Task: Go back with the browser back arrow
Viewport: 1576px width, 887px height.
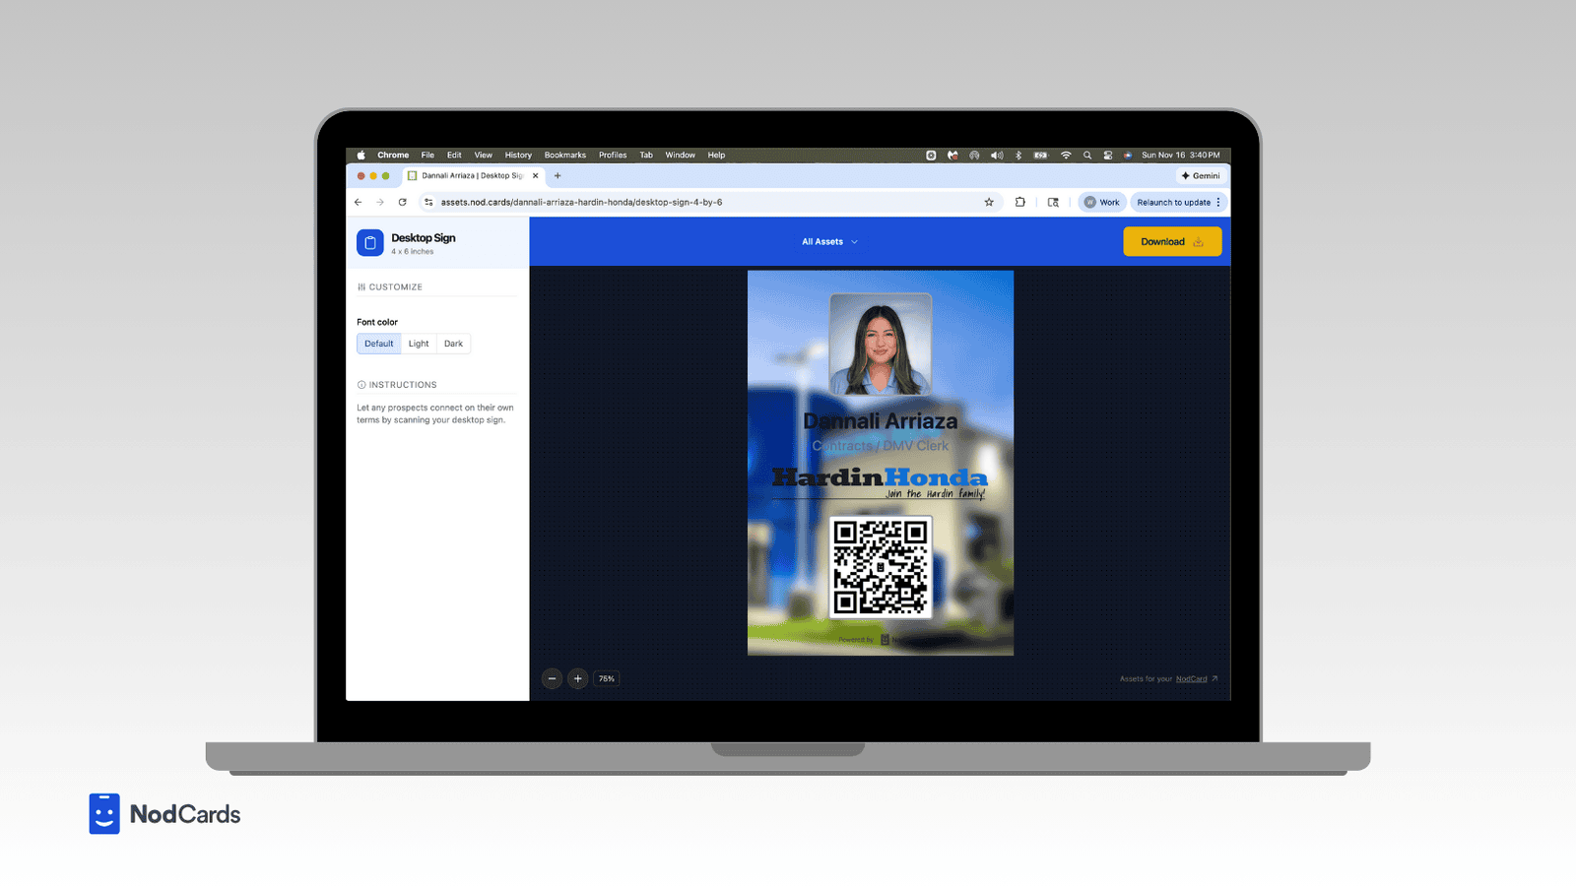Action: tap(359, 202)
